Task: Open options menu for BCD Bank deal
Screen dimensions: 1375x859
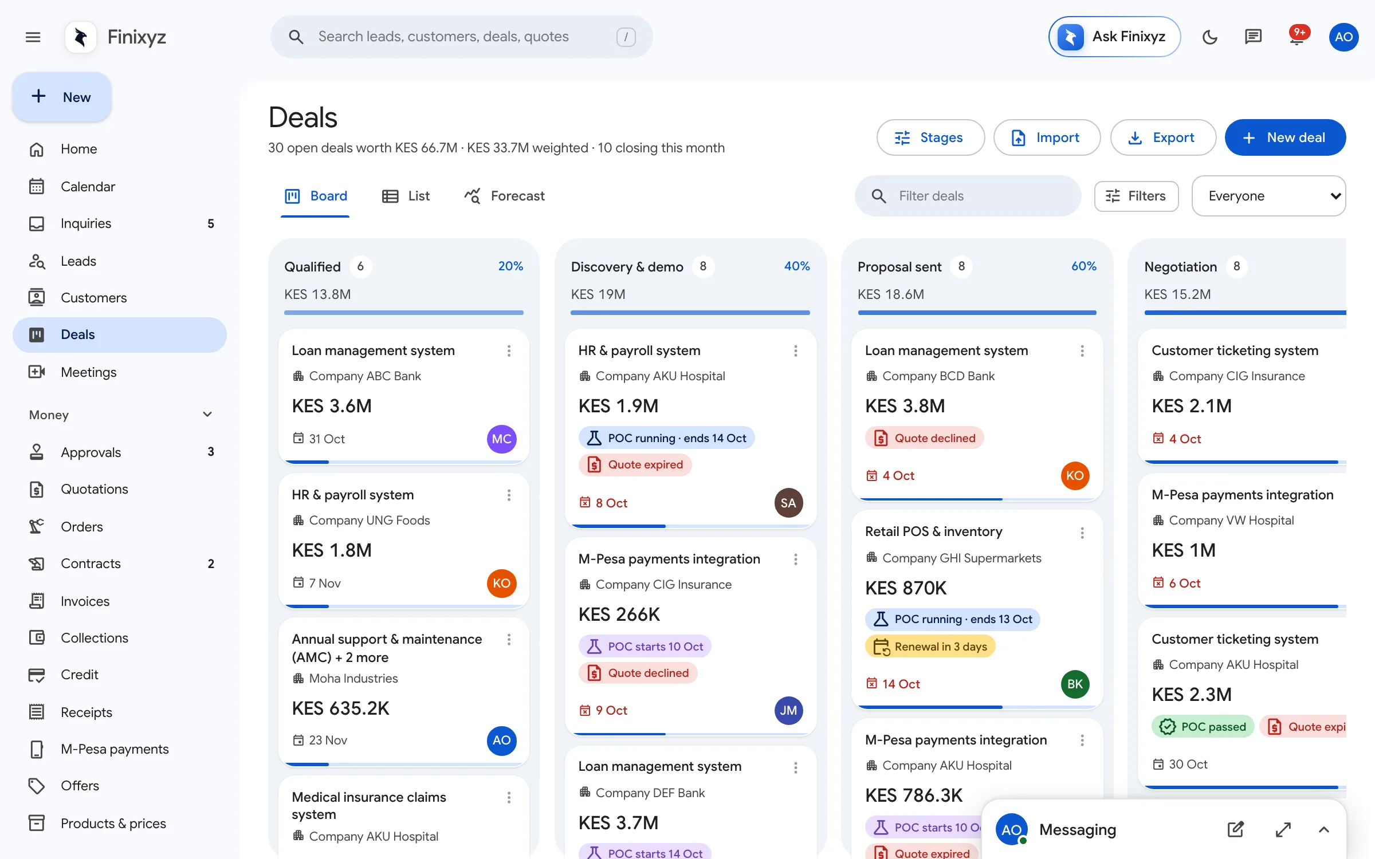Action: (x=1082, y=351)
